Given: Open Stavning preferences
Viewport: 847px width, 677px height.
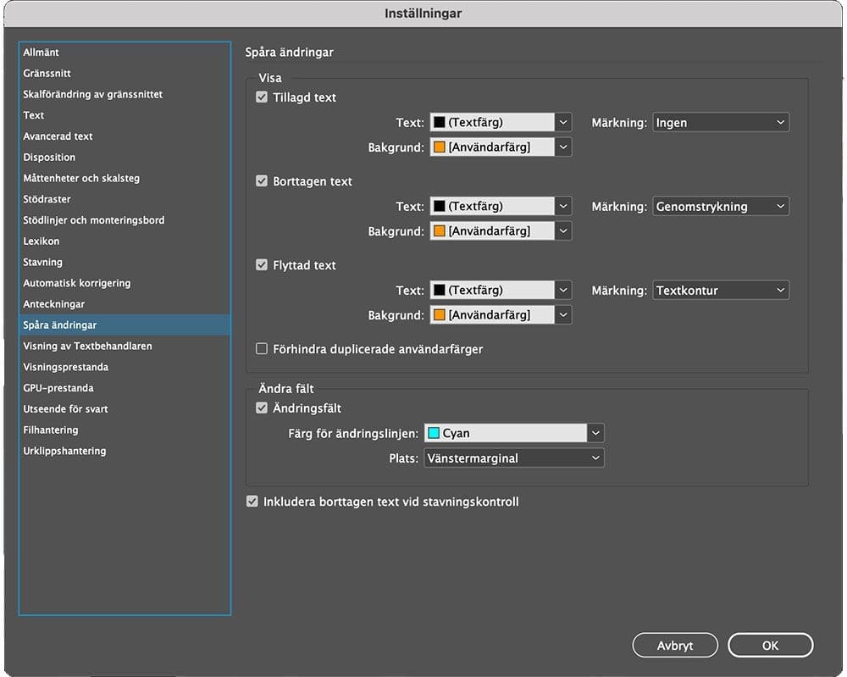Looking at the screenshot, I should [125, 262].
